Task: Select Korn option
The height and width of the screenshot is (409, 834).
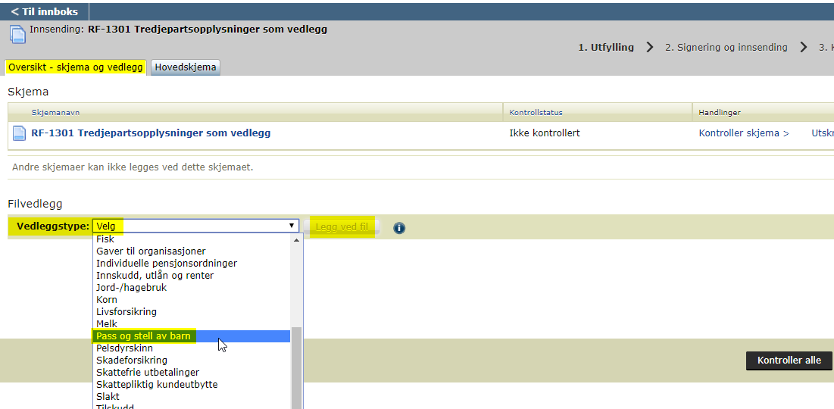Action: (x=192, y=300)
